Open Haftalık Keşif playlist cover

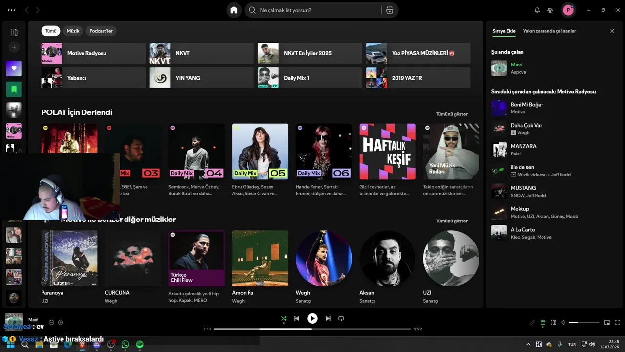point(388,152)
